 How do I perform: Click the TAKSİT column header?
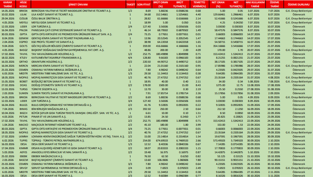point(131,4)
